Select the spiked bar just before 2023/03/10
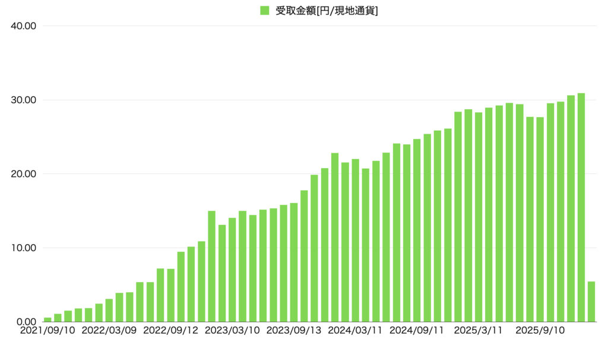608x342 pixels. point(211,261)
